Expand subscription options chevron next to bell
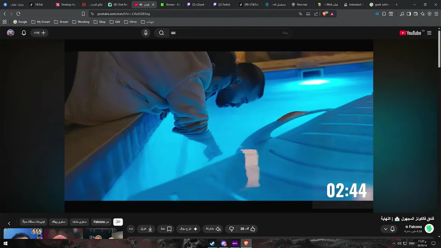This screenshot has width=441, height=248. pos(386,229)
